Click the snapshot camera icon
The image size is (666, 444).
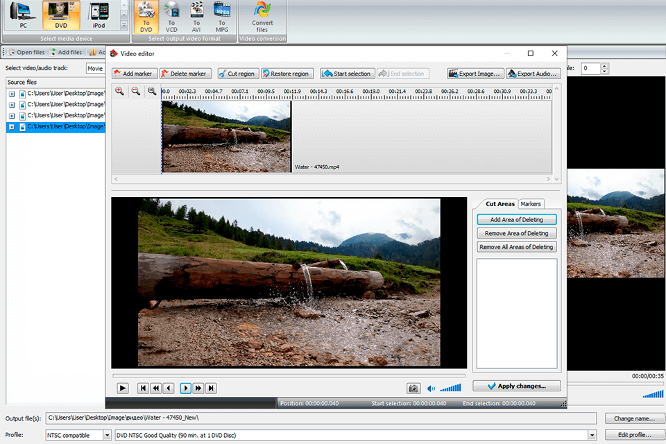[413, 388]
